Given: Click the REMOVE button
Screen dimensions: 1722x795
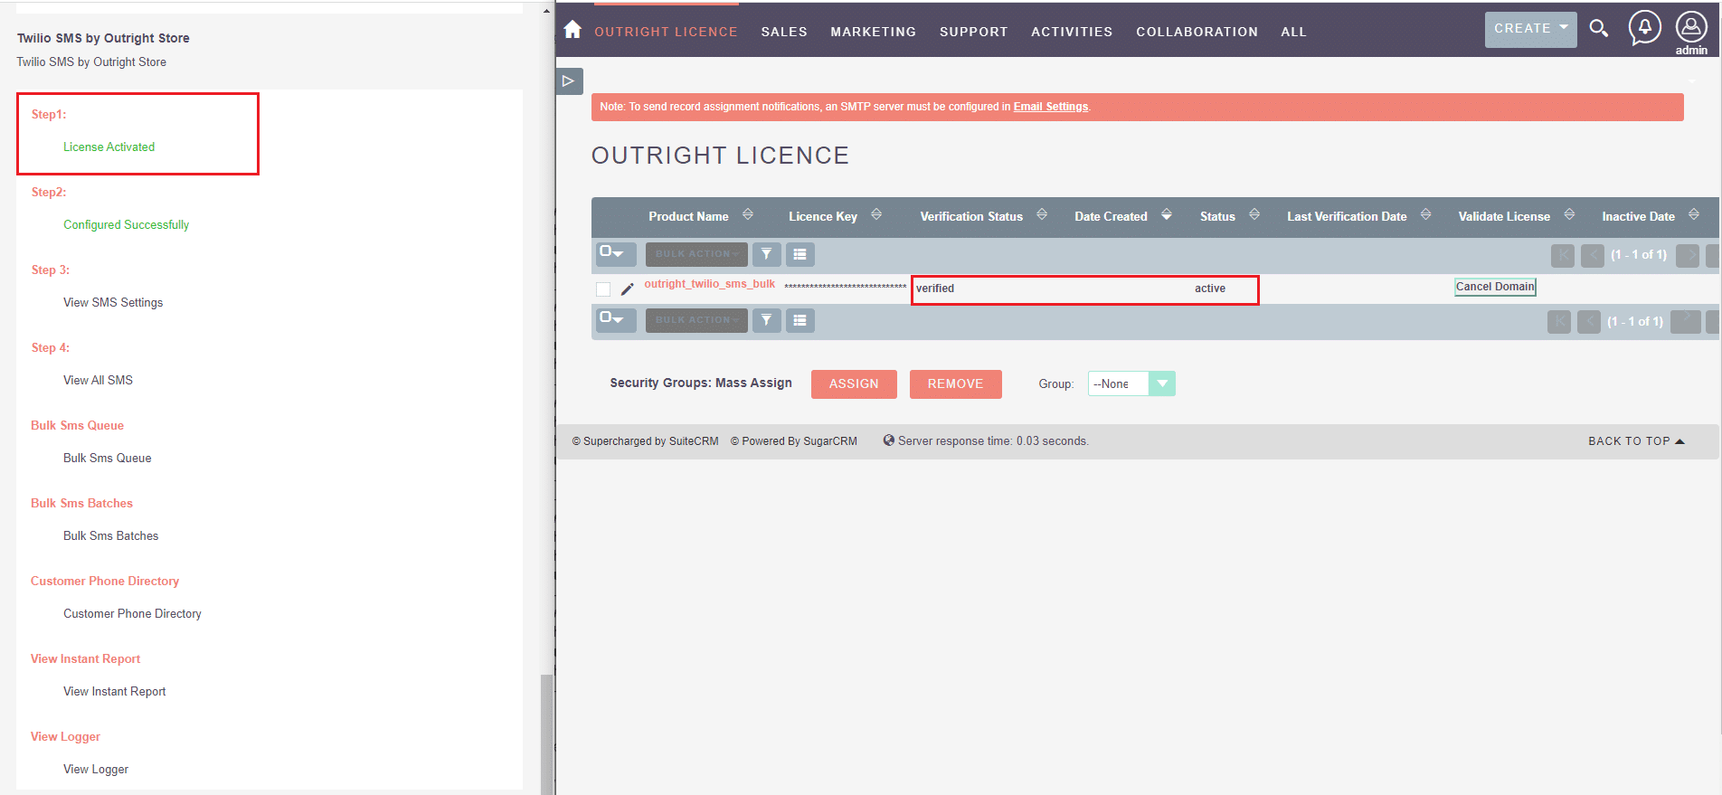Looking at the screenshot, I should (955, 383).
